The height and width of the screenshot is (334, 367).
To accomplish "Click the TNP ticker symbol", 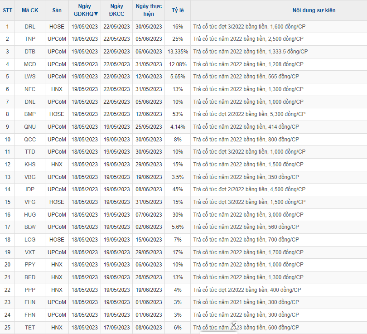I will [30, 39].
